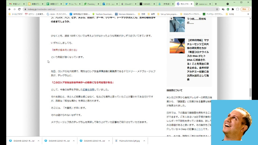258x145 pixels.
Task: Click the 酪酸菌について sidebar heading
Action: [174, 90]
